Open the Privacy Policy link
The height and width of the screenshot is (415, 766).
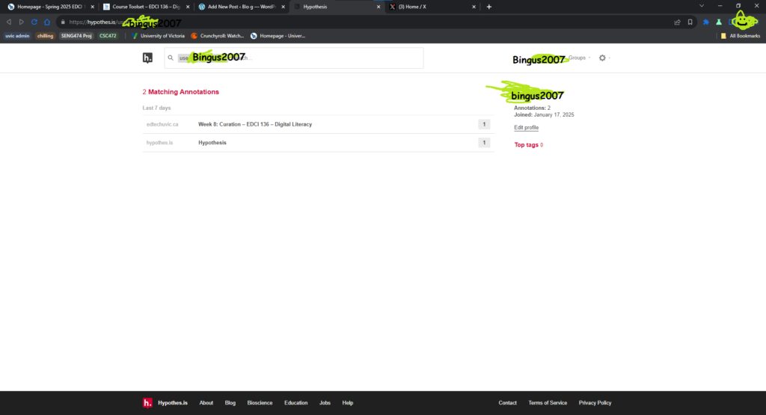pyautogui.click(x=595, y=403)
